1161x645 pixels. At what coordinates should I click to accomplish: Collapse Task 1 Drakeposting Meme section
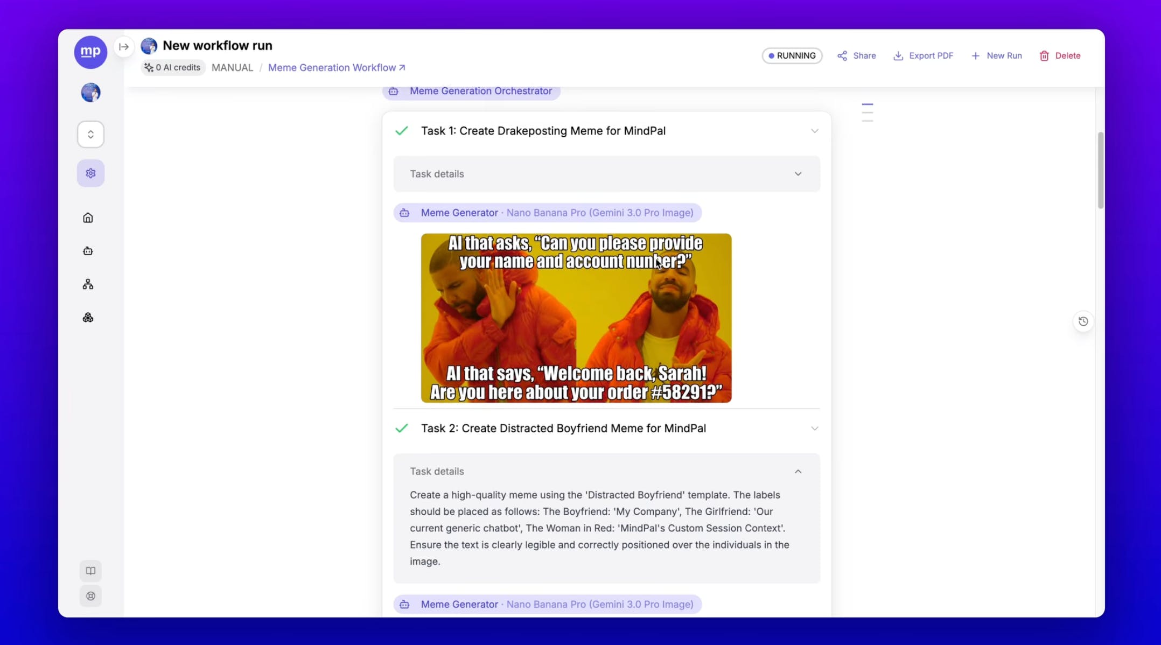click(x=814, y=131)
